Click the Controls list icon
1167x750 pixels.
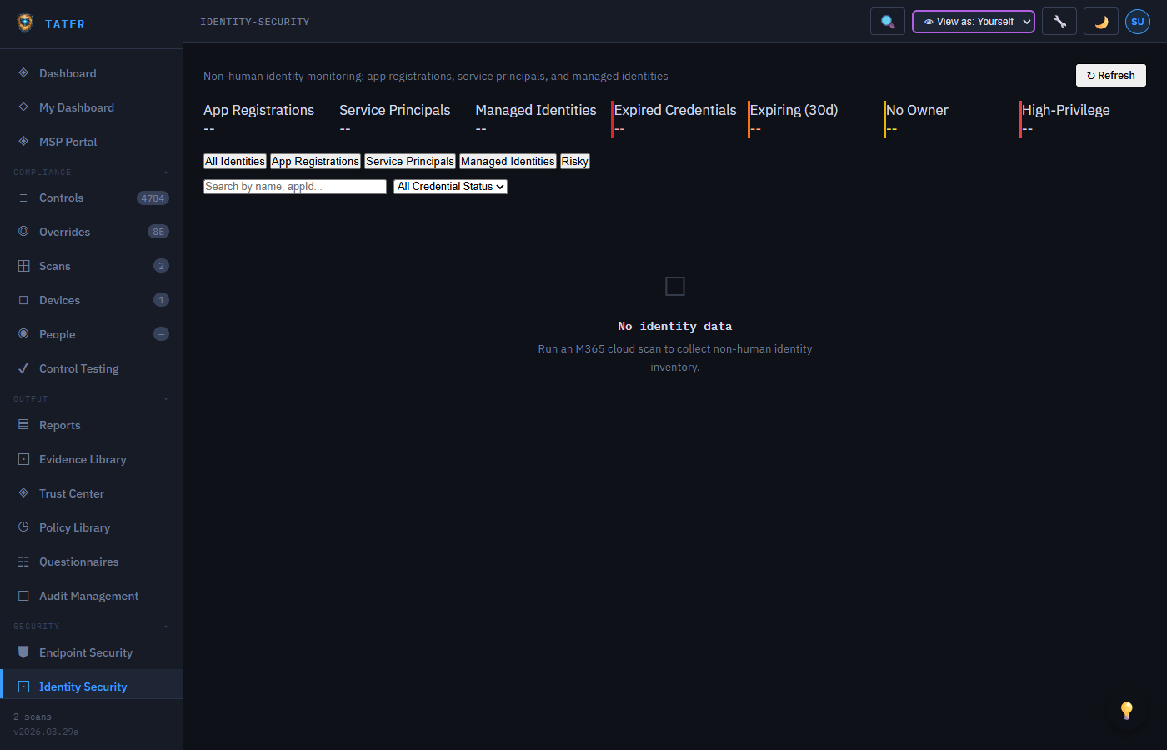point(23,198)
